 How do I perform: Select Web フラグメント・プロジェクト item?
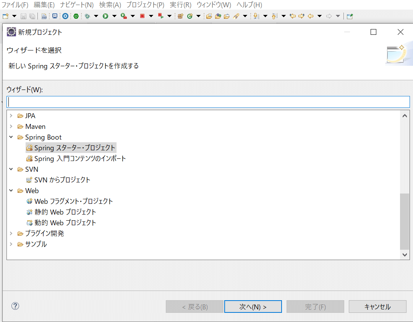point(70,201)
